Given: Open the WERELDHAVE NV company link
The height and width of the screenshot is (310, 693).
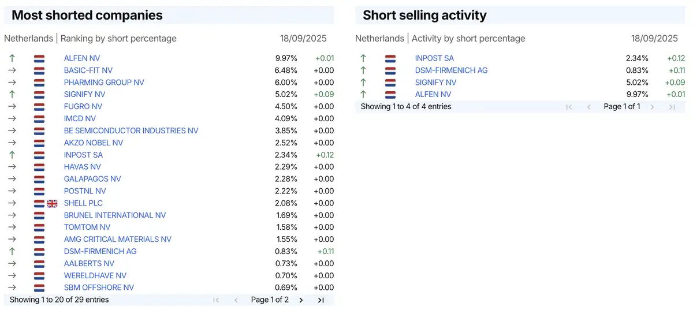Looking at the screenshot, I should tap(95, 277).
